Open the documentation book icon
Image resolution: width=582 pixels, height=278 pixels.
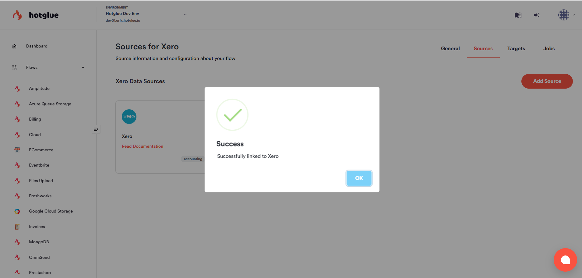point(518,15)
